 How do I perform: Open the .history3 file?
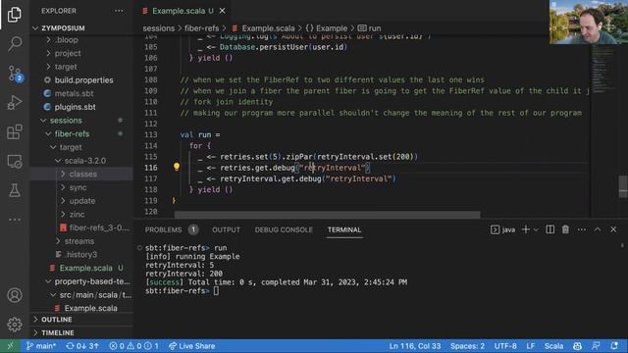81,255
